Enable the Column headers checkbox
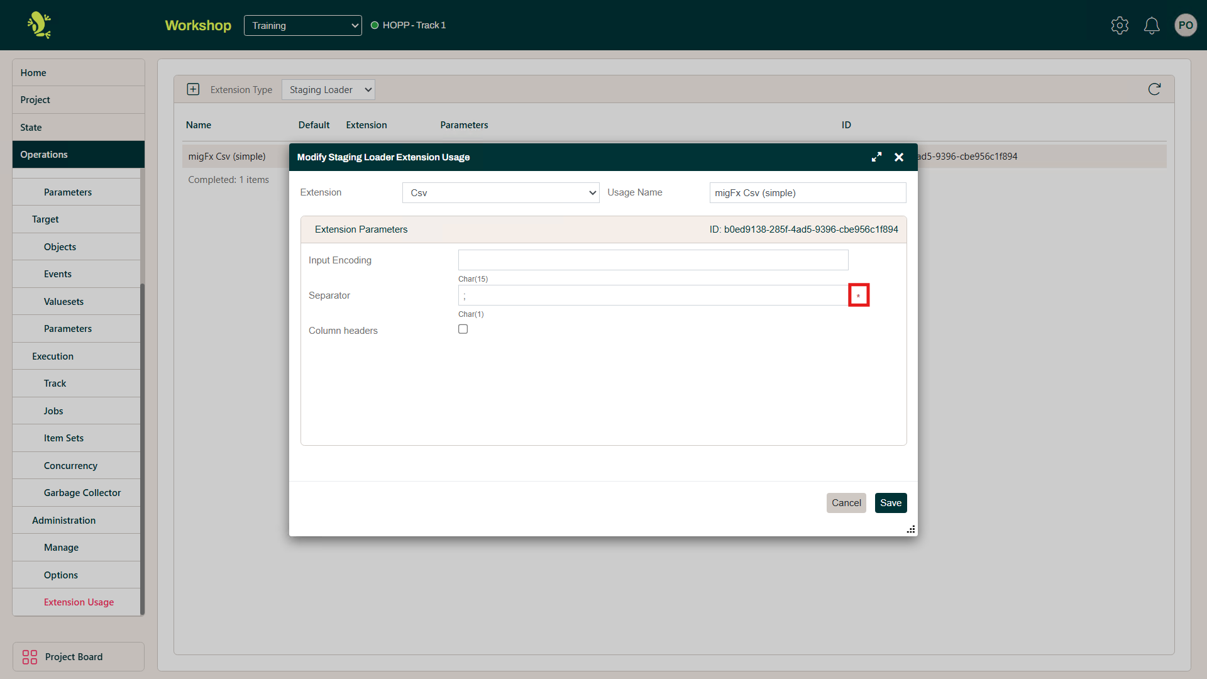The width and height of the screenshot is (1207, 679). (x=463, y=329)
